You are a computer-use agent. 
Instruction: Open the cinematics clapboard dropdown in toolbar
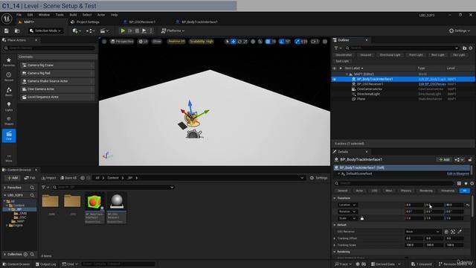click(x=104, y=31)
